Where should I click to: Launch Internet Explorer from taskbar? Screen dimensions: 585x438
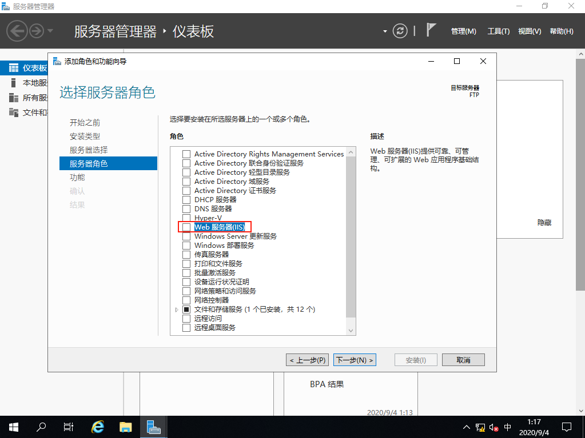click(98, 427)
